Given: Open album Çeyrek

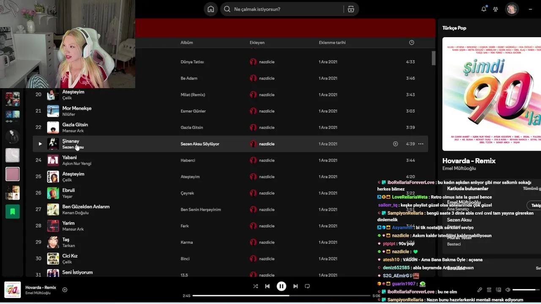Looking at the screenshot, I should 187,193.
